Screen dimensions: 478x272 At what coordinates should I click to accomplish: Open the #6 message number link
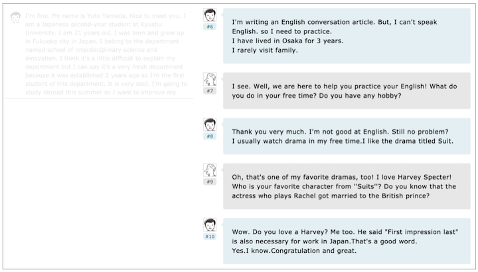tap(210, 27)
